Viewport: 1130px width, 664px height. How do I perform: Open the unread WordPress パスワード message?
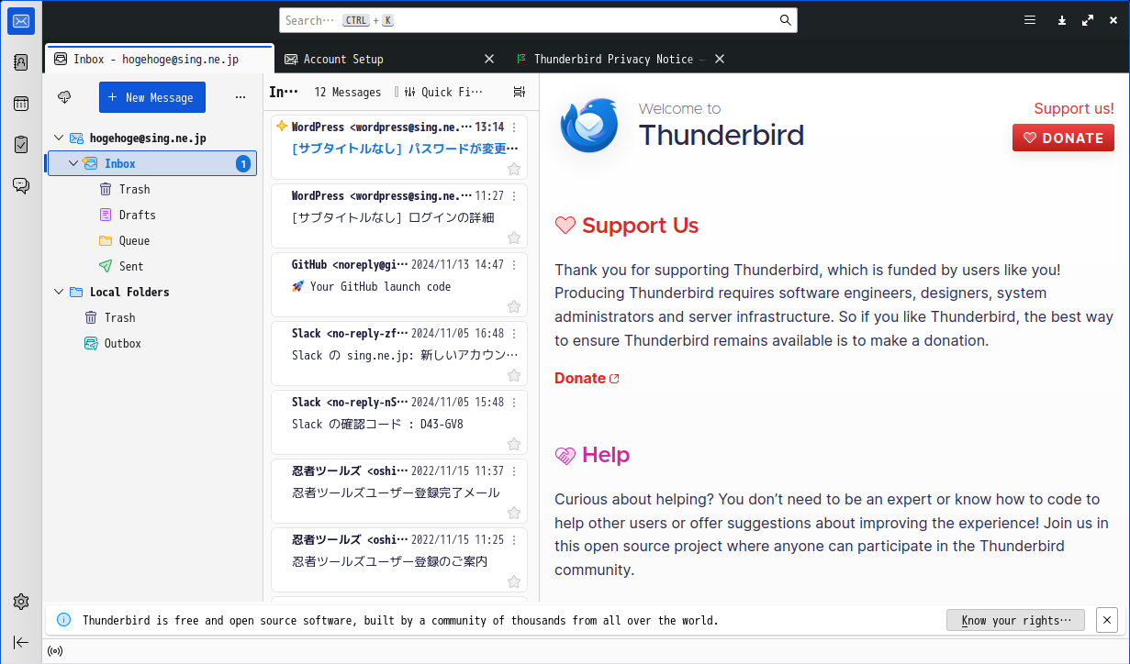tap(399, 147)
